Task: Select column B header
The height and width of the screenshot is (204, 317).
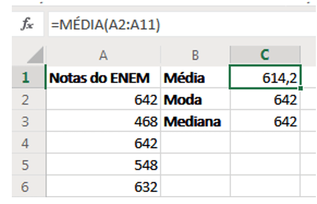Action: (x=195, y=55)
